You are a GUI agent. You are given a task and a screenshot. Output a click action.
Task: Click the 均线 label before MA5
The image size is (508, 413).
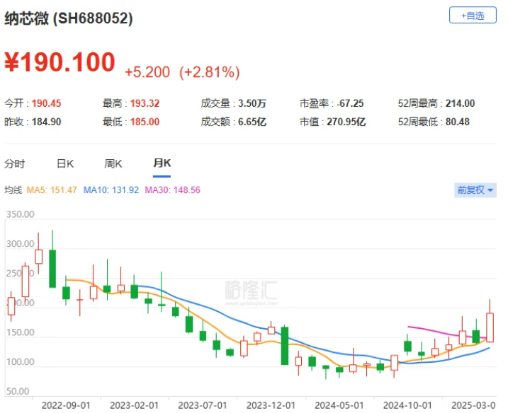coord(13,190)
